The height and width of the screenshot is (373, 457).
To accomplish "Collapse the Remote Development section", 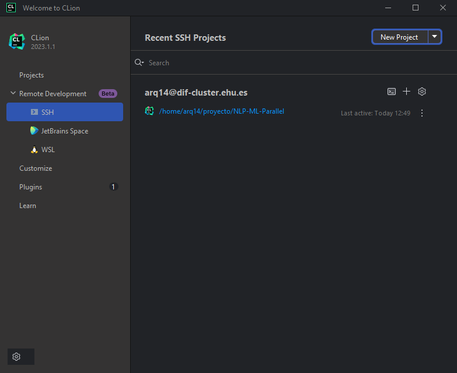I will tap(13, 93).
